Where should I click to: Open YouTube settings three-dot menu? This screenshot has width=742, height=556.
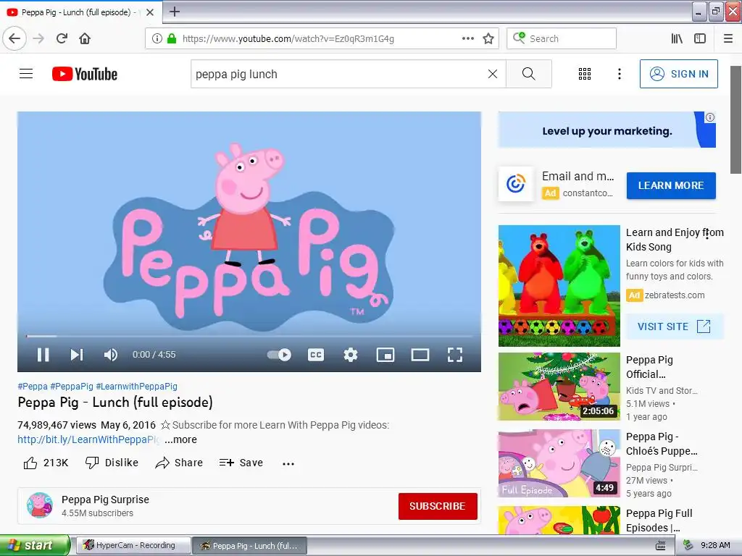(620, 74)
